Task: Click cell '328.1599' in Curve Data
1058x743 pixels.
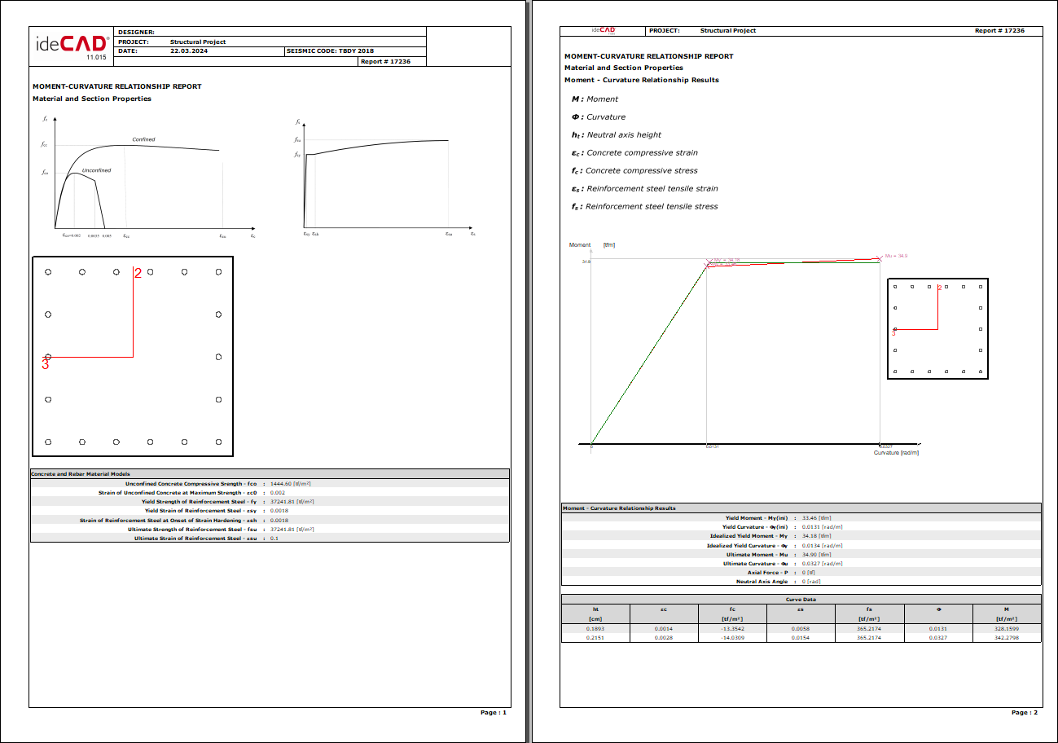Action: (x=1007, y=629)
